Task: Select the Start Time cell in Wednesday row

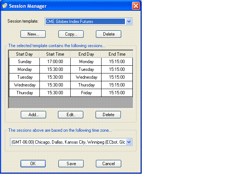Action: click(x=55, y=85)
